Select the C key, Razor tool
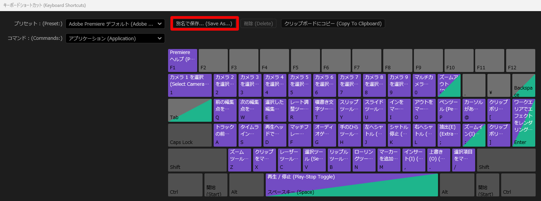Viewport: 541px width, 201px height. [289, 160]
